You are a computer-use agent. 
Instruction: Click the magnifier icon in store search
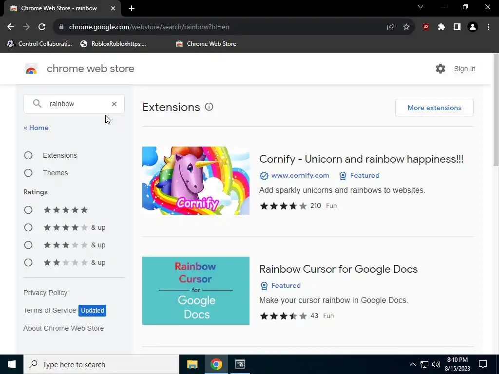[x=37, y=104]
